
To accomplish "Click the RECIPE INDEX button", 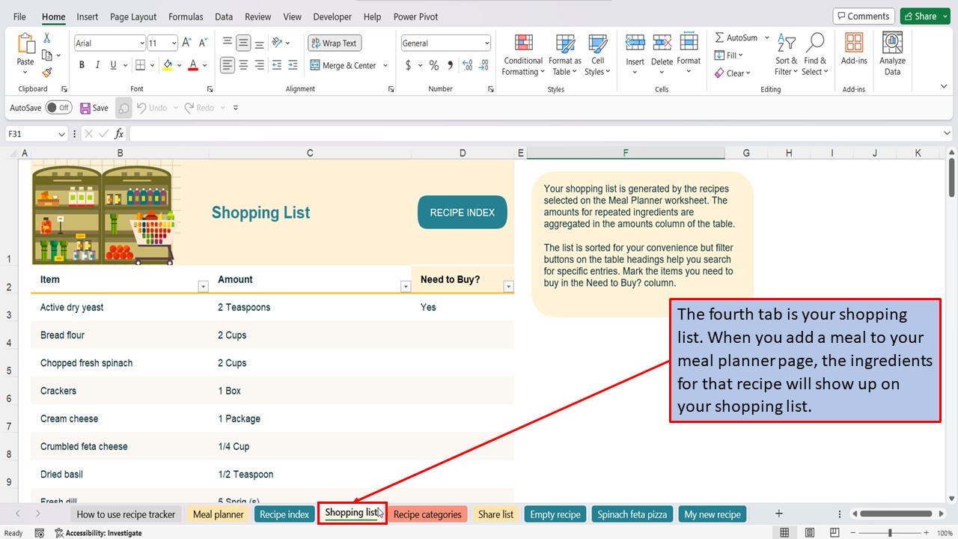I will pyautogui.click(x=462, y=212).
